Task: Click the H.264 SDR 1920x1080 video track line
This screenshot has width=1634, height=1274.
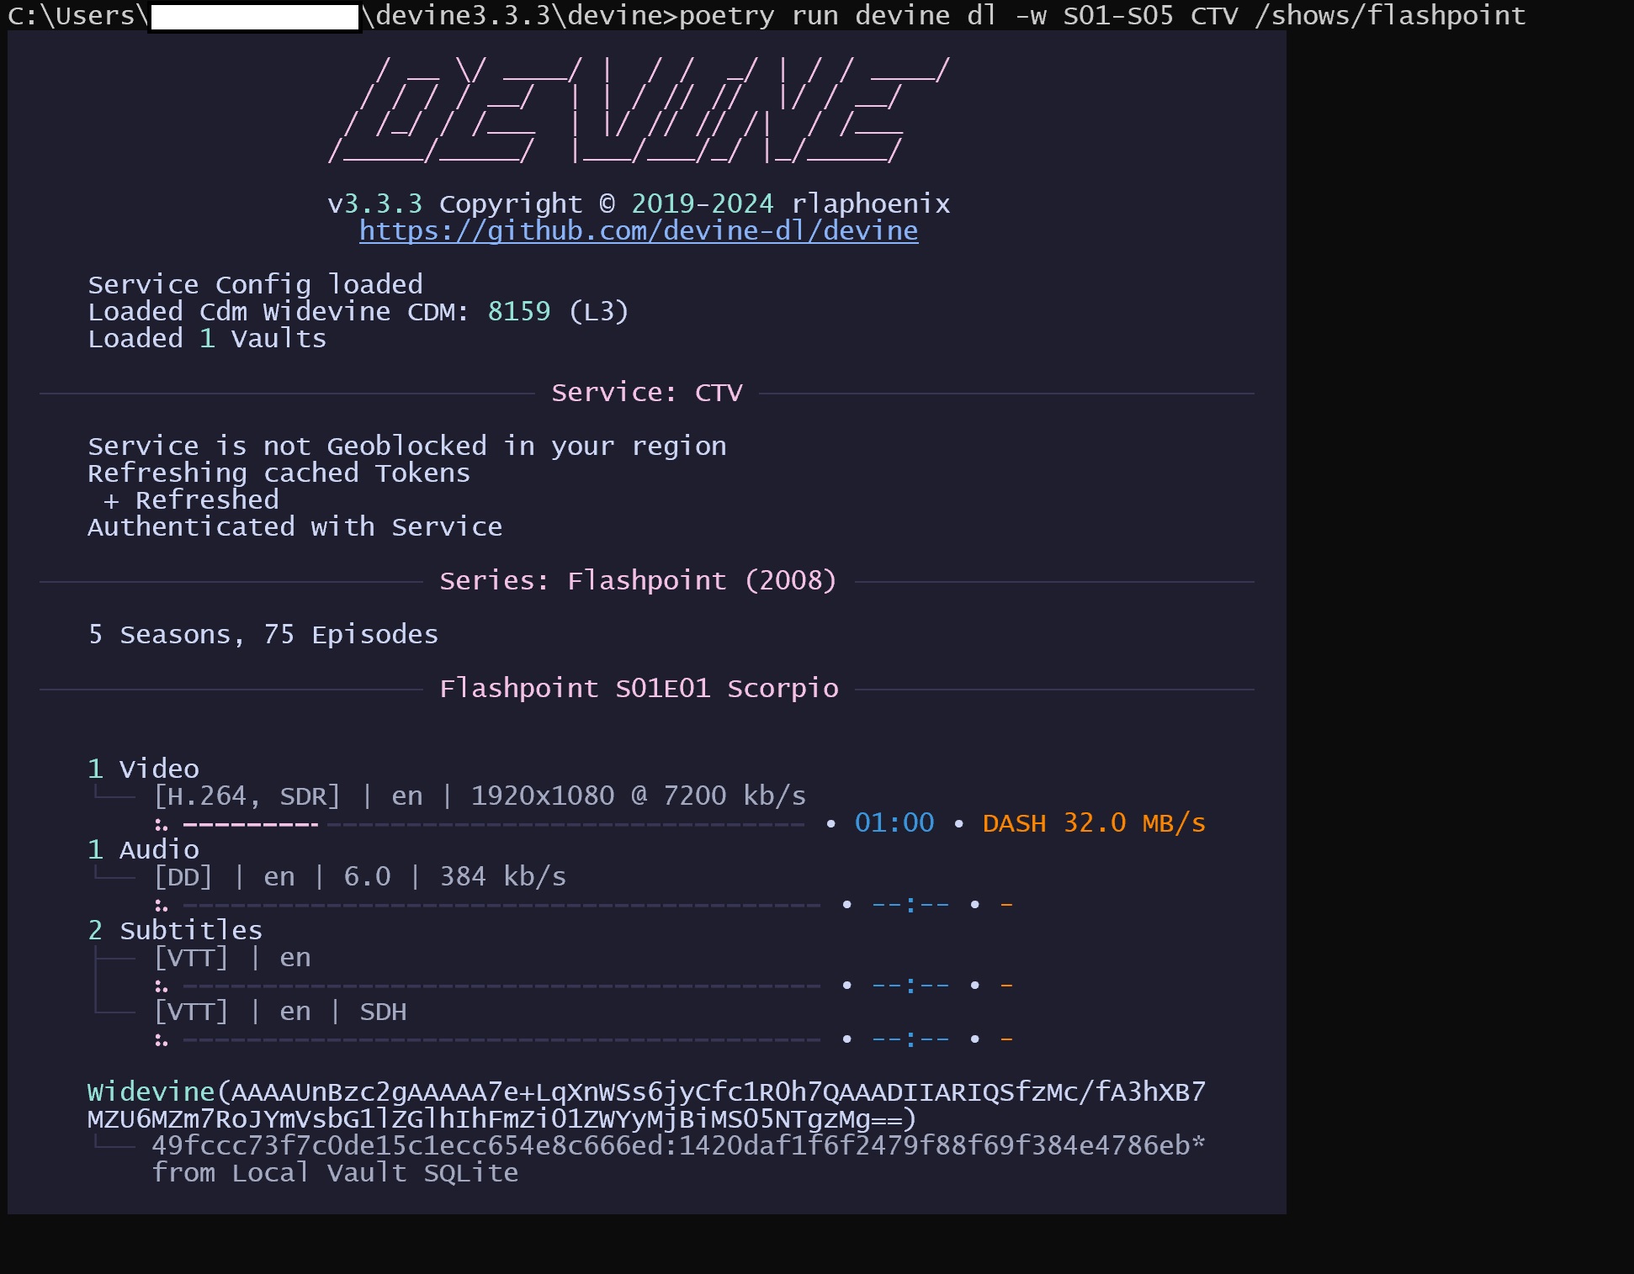Action: 480,796
